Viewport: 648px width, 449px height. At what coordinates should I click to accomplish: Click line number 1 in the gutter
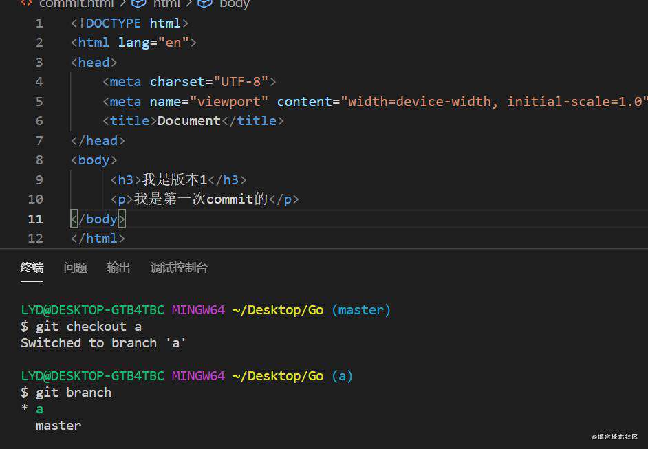39,23
